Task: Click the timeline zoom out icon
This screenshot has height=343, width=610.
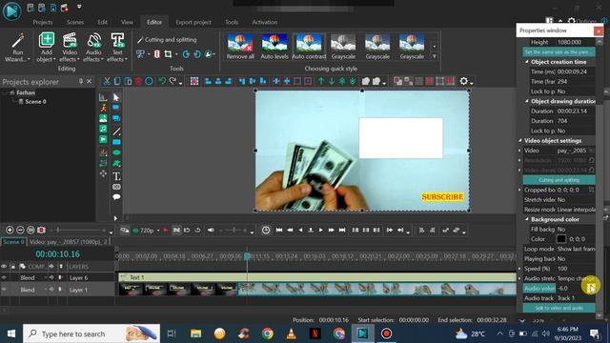Action: pyautogui.click(x=20, y=231)
